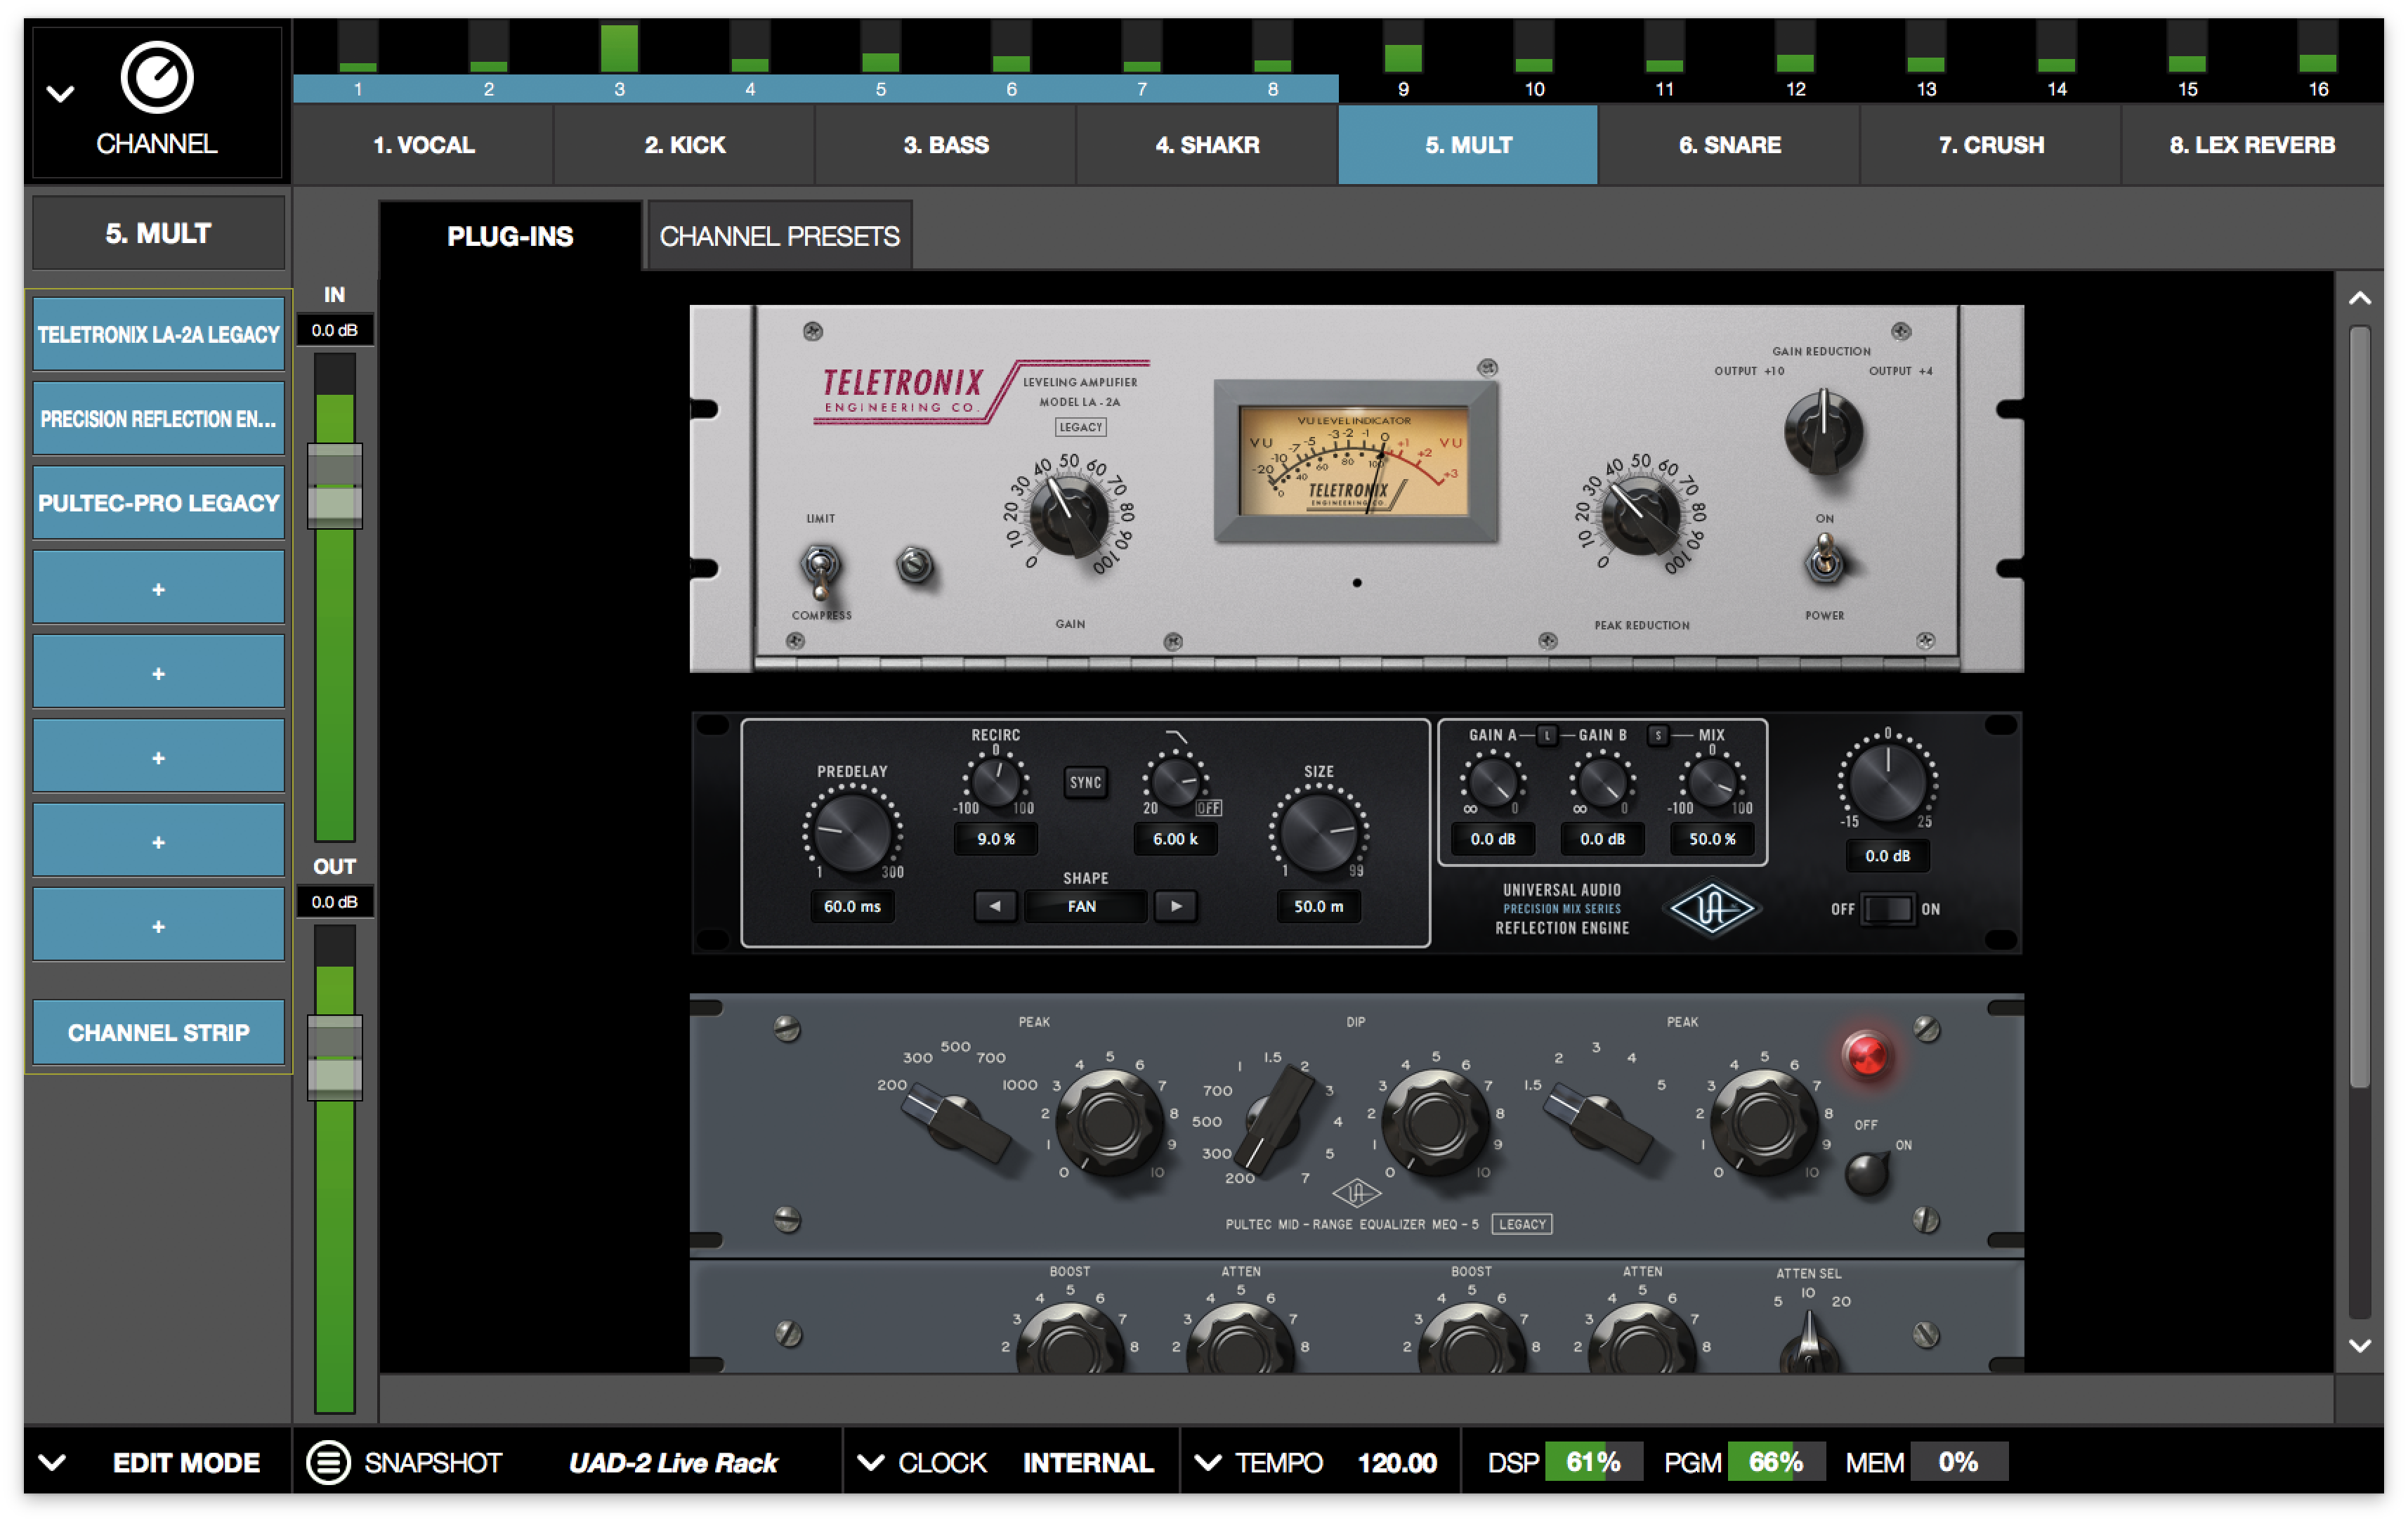Viewport: 2408px width, 1523px height.
Task: Expand the Channel view dropdown chevron
Action: [60, 94]
